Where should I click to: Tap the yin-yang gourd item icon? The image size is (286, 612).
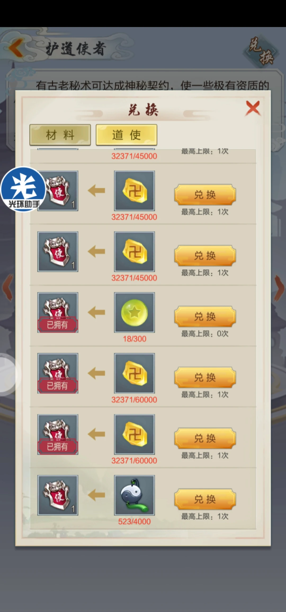(135, 495)
